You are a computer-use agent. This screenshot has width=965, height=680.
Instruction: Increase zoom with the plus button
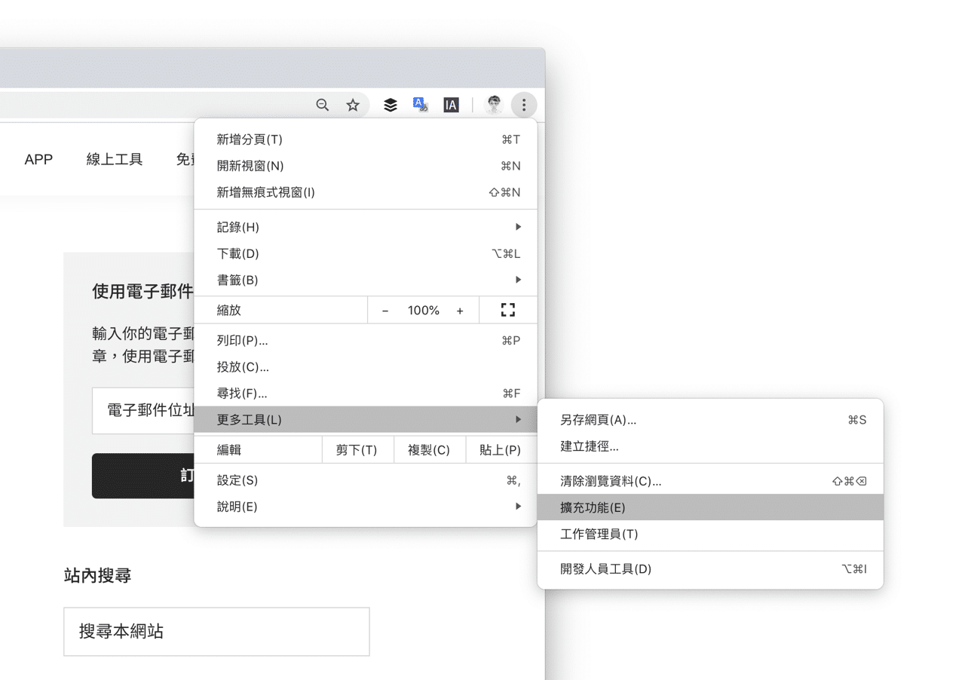(x=460, y=311)
